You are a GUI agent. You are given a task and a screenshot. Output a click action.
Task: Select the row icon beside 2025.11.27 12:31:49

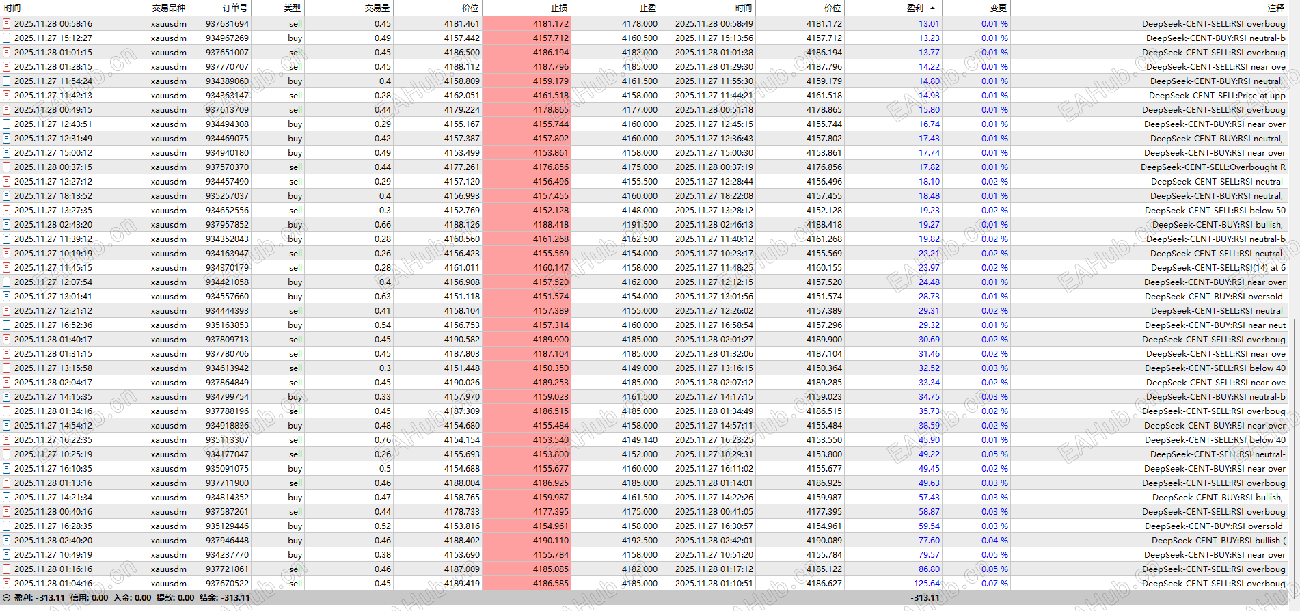(6, 138)
